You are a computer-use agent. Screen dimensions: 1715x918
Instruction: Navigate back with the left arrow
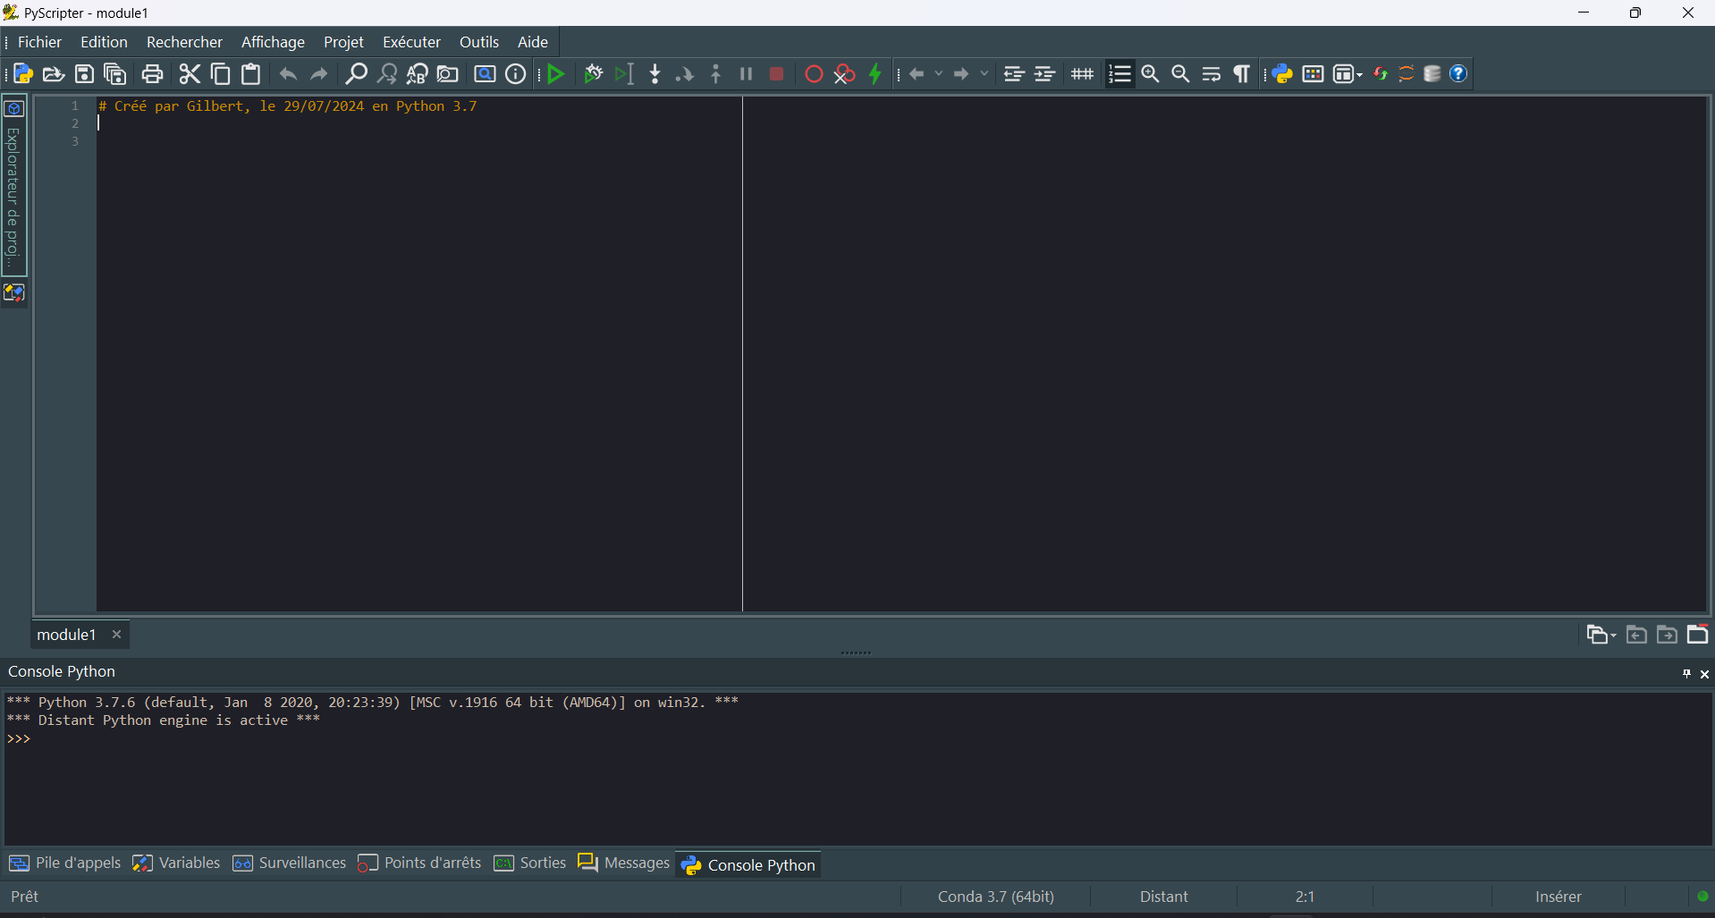pos(917,74)
